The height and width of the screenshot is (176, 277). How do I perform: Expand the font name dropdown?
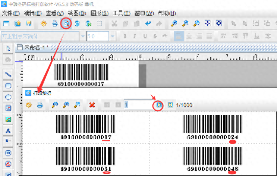pos(82,36)
